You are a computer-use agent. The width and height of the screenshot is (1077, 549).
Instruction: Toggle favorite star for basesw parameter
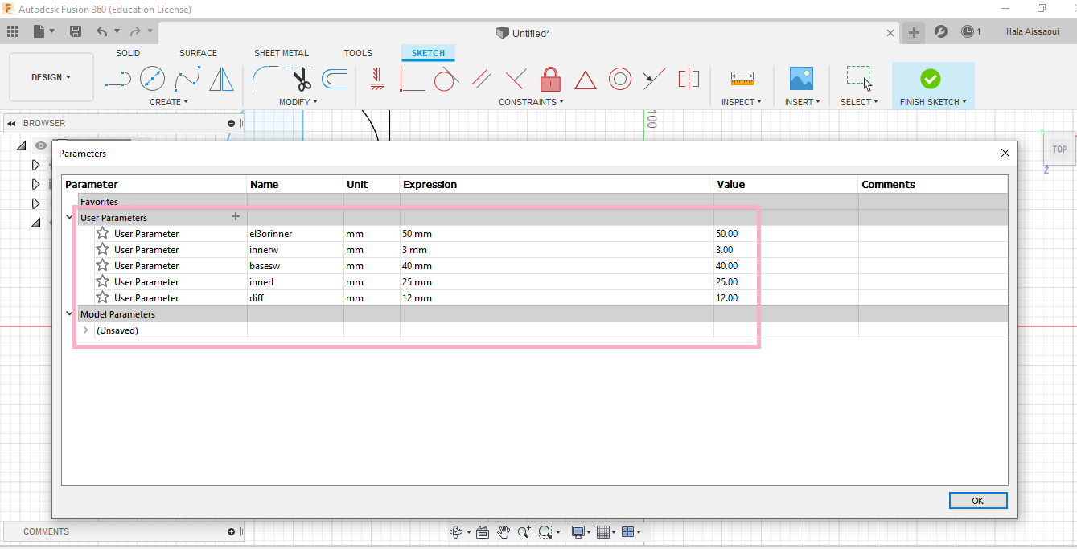coord(103,265)
